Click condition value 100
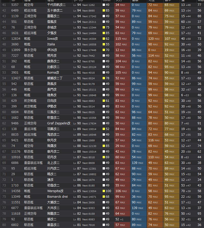204x228 pixels. tap(108, 191)
